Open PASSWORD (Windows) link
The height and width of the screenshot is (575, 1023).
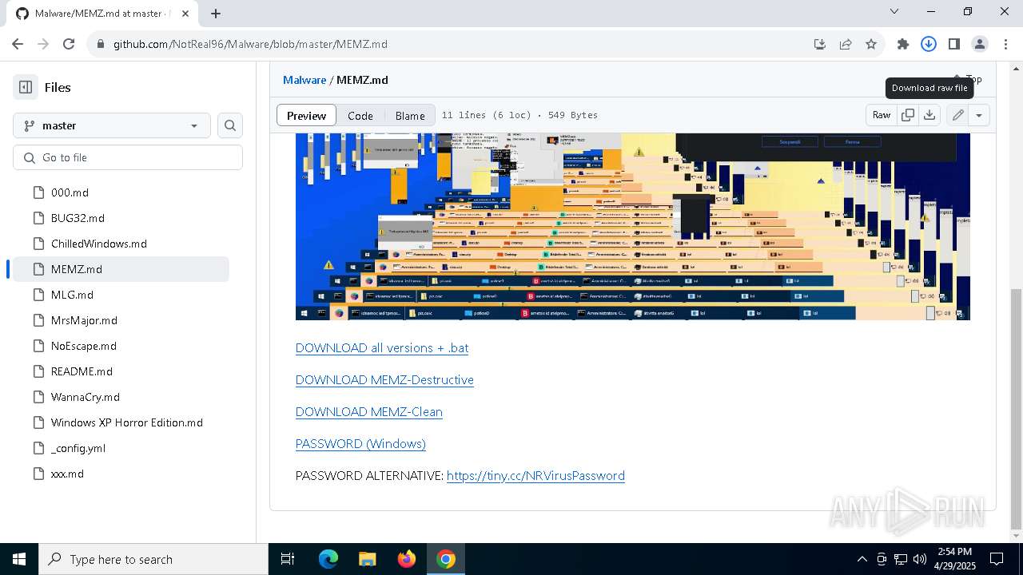pos(360,443)
